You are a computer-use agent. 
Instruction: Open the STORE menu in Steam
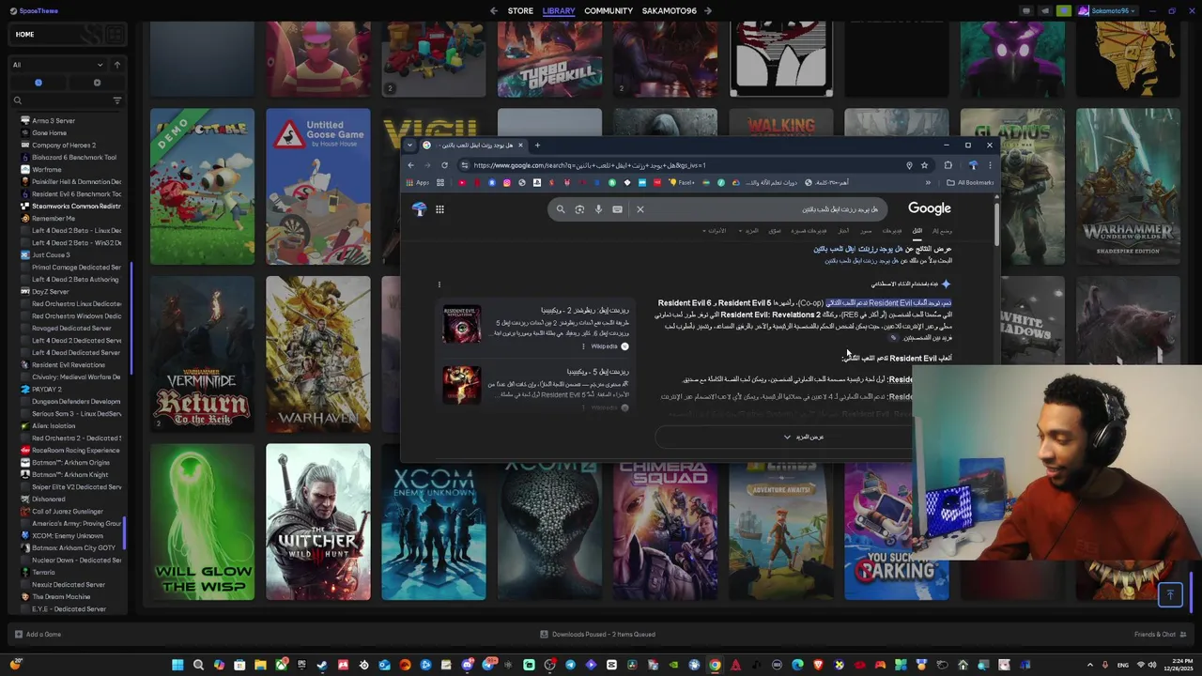tap(520, 11)
